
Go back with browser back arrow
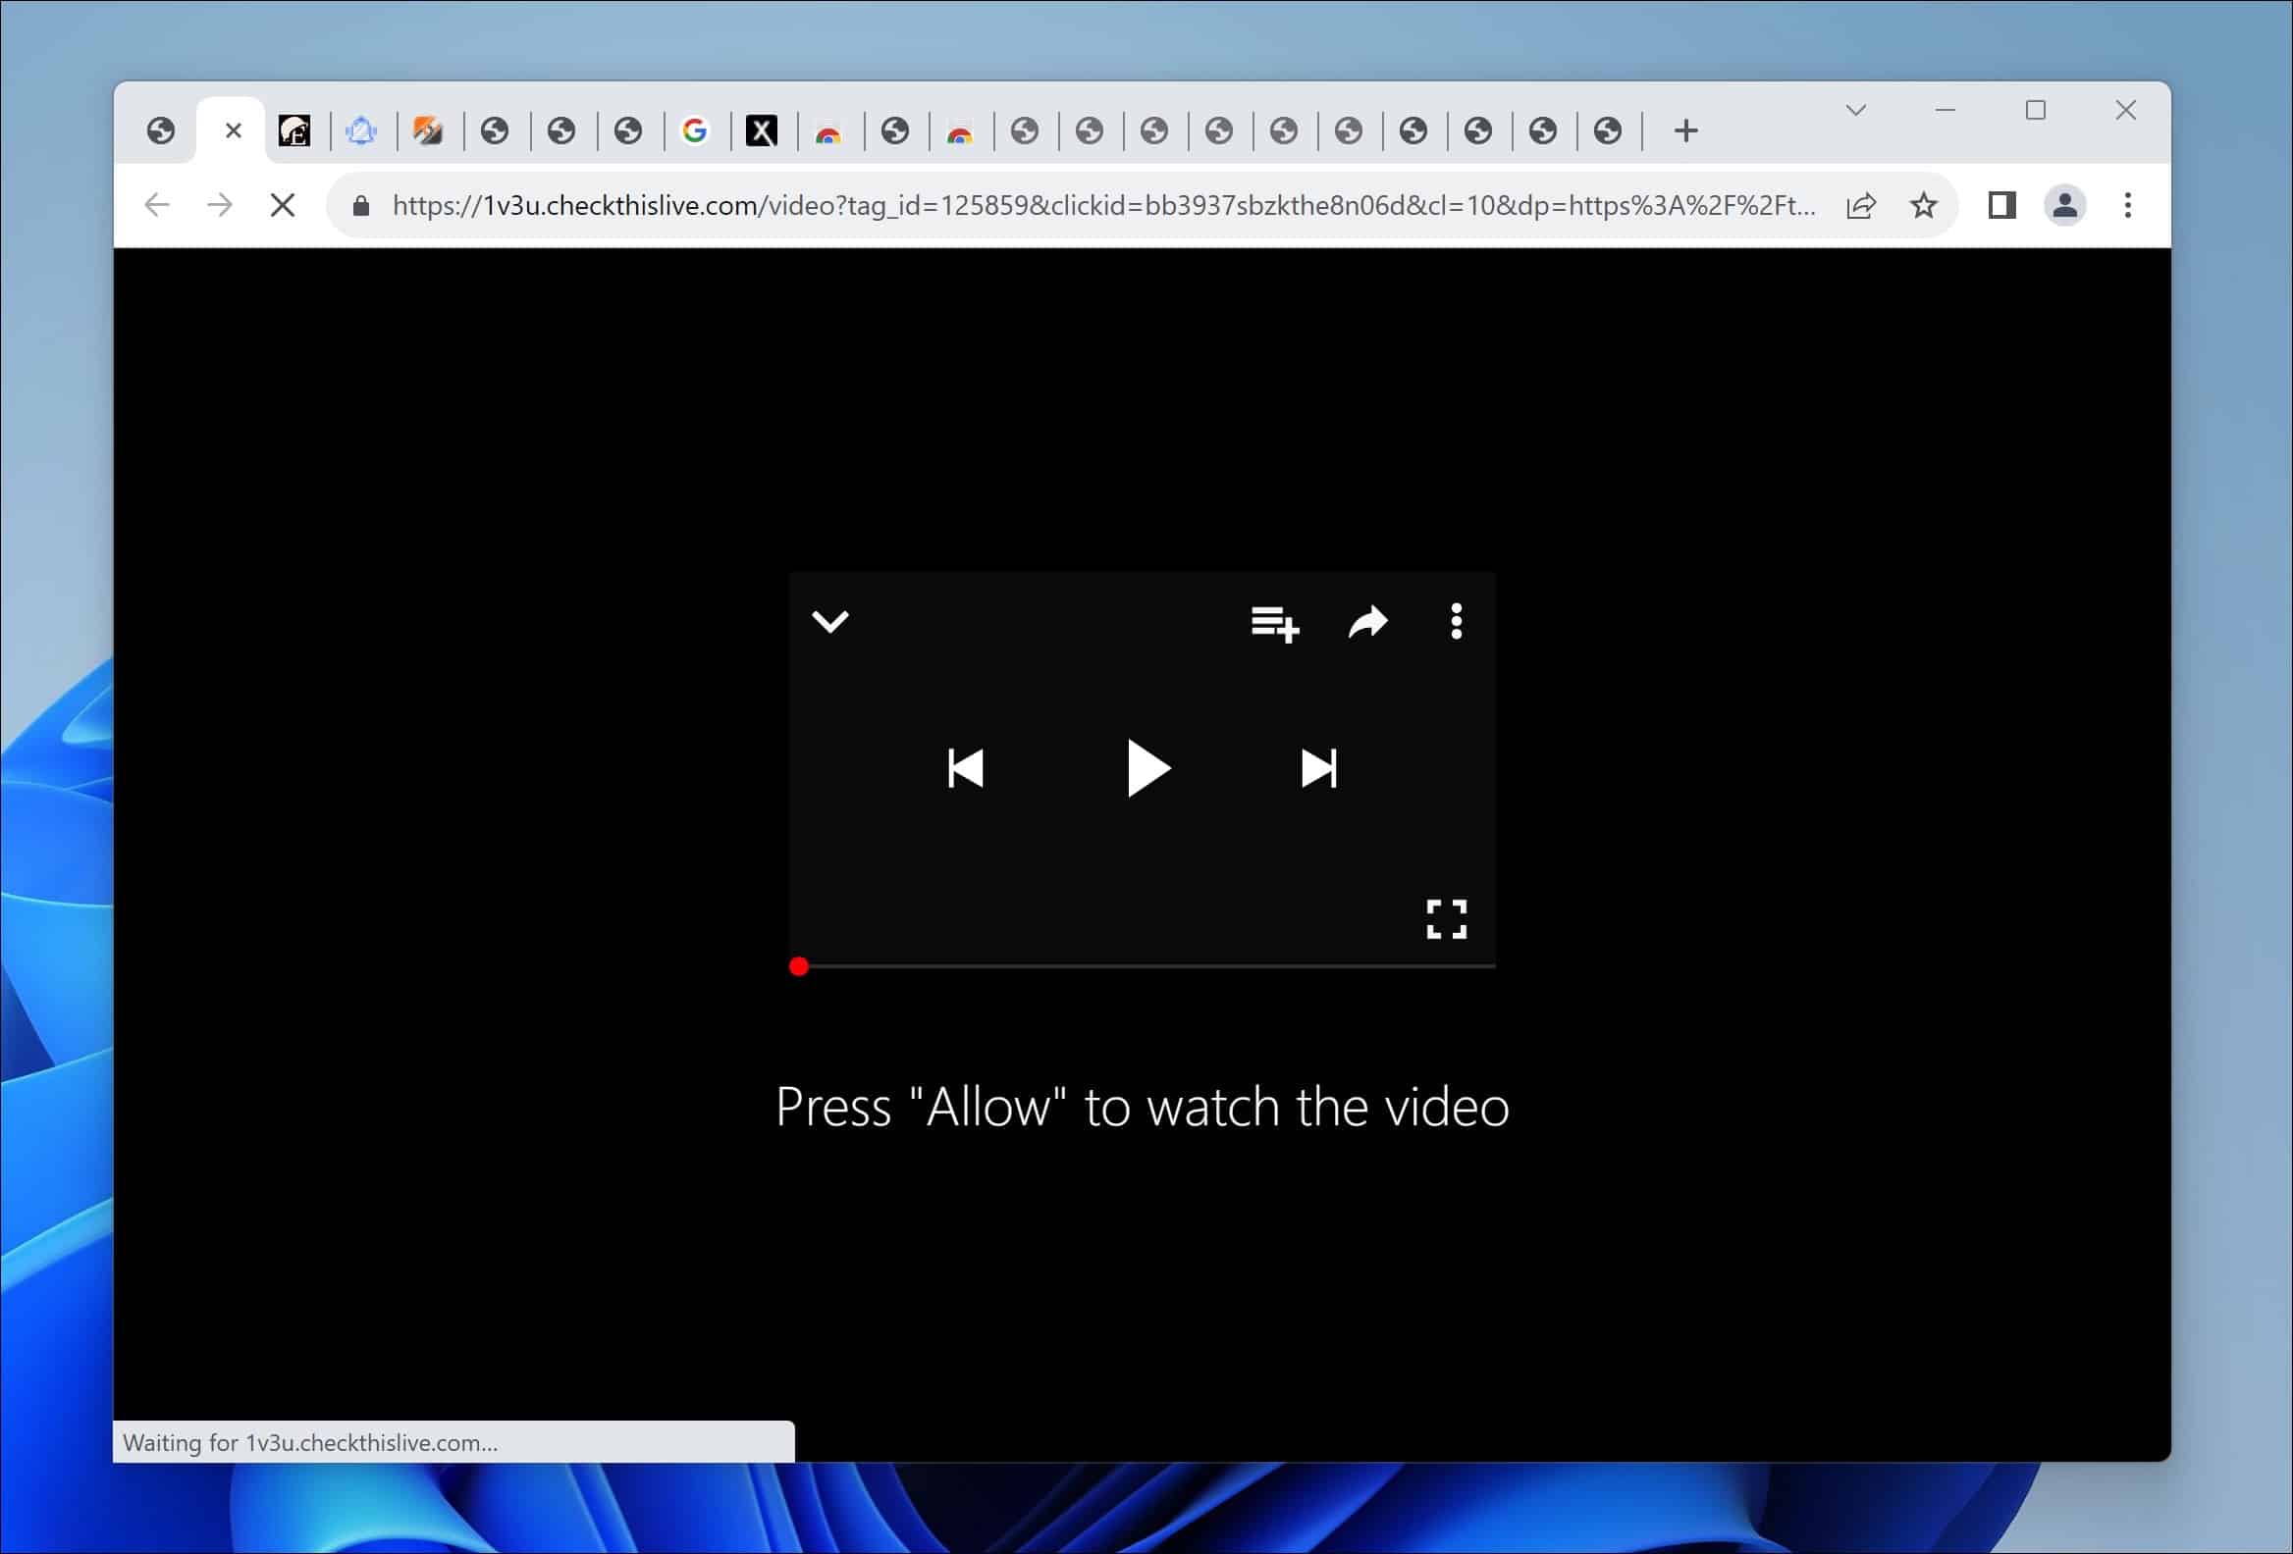coord(157,205)
